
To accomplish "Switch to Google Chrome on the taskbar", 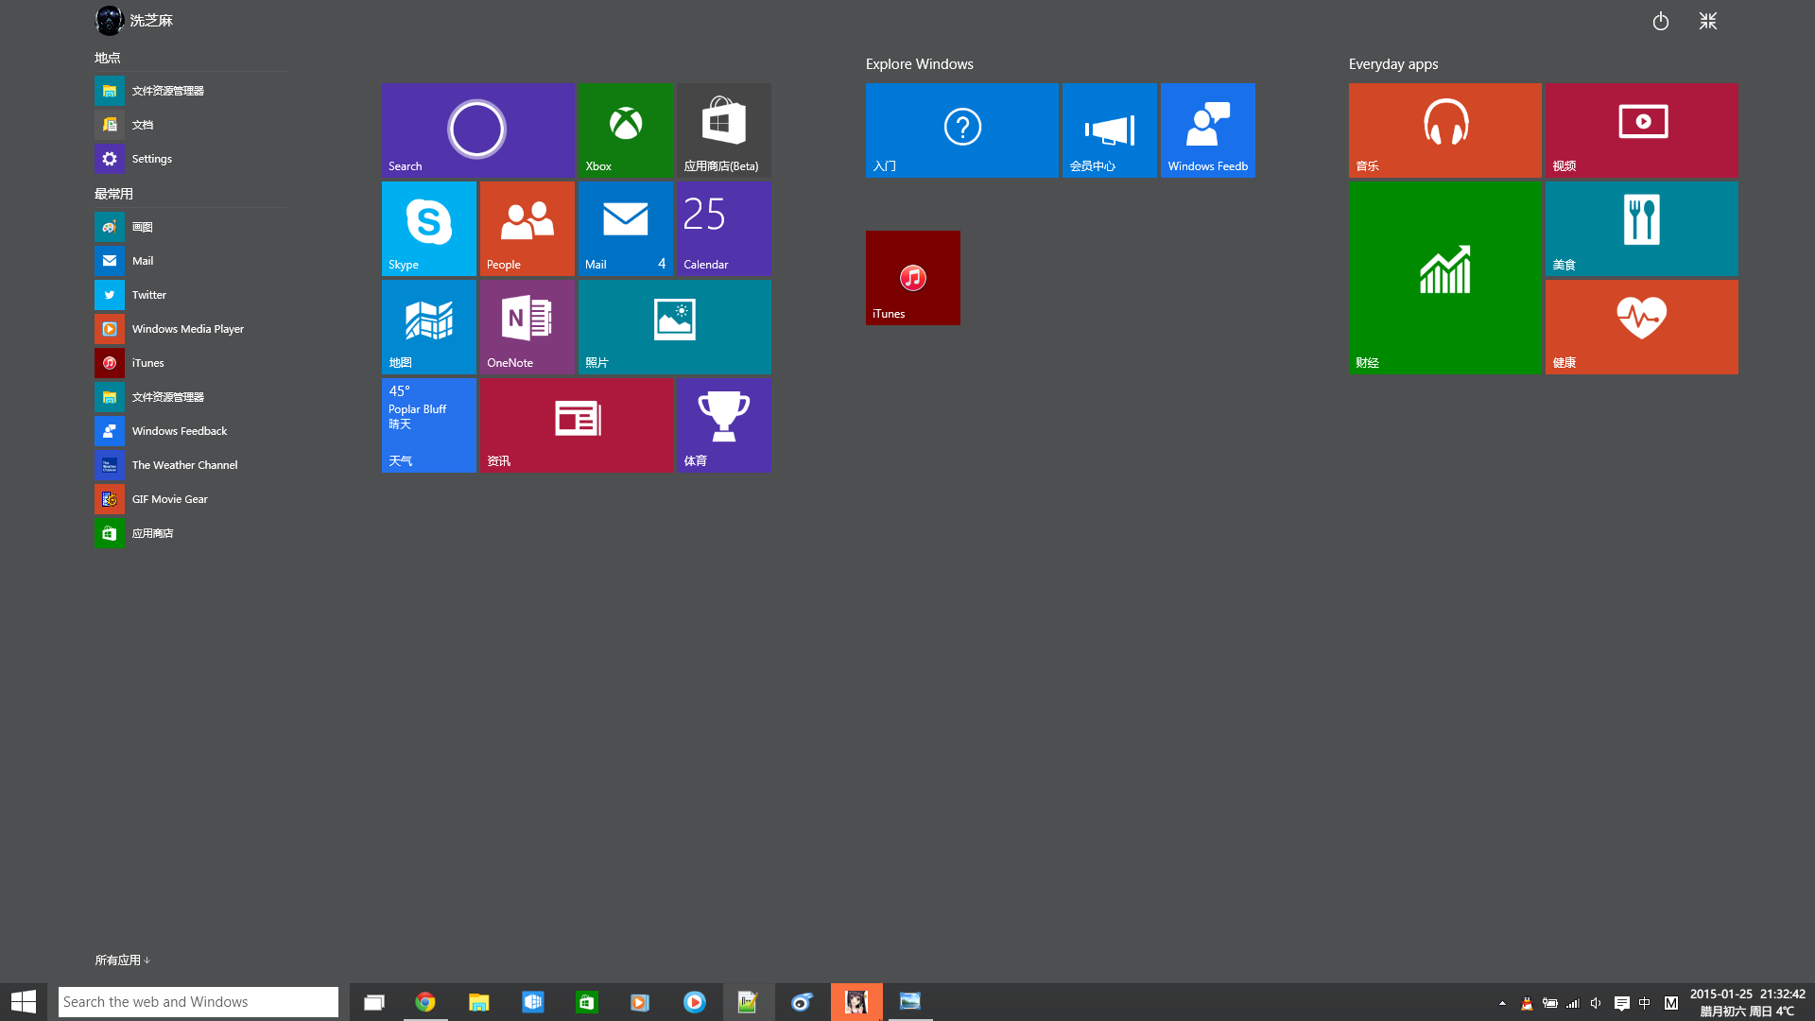I will (425, 1002).
